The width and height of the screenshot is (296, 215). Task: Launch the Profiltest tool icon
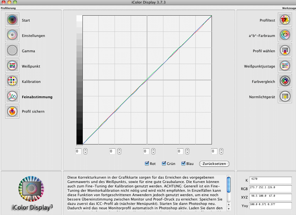[x=285, y=20]
